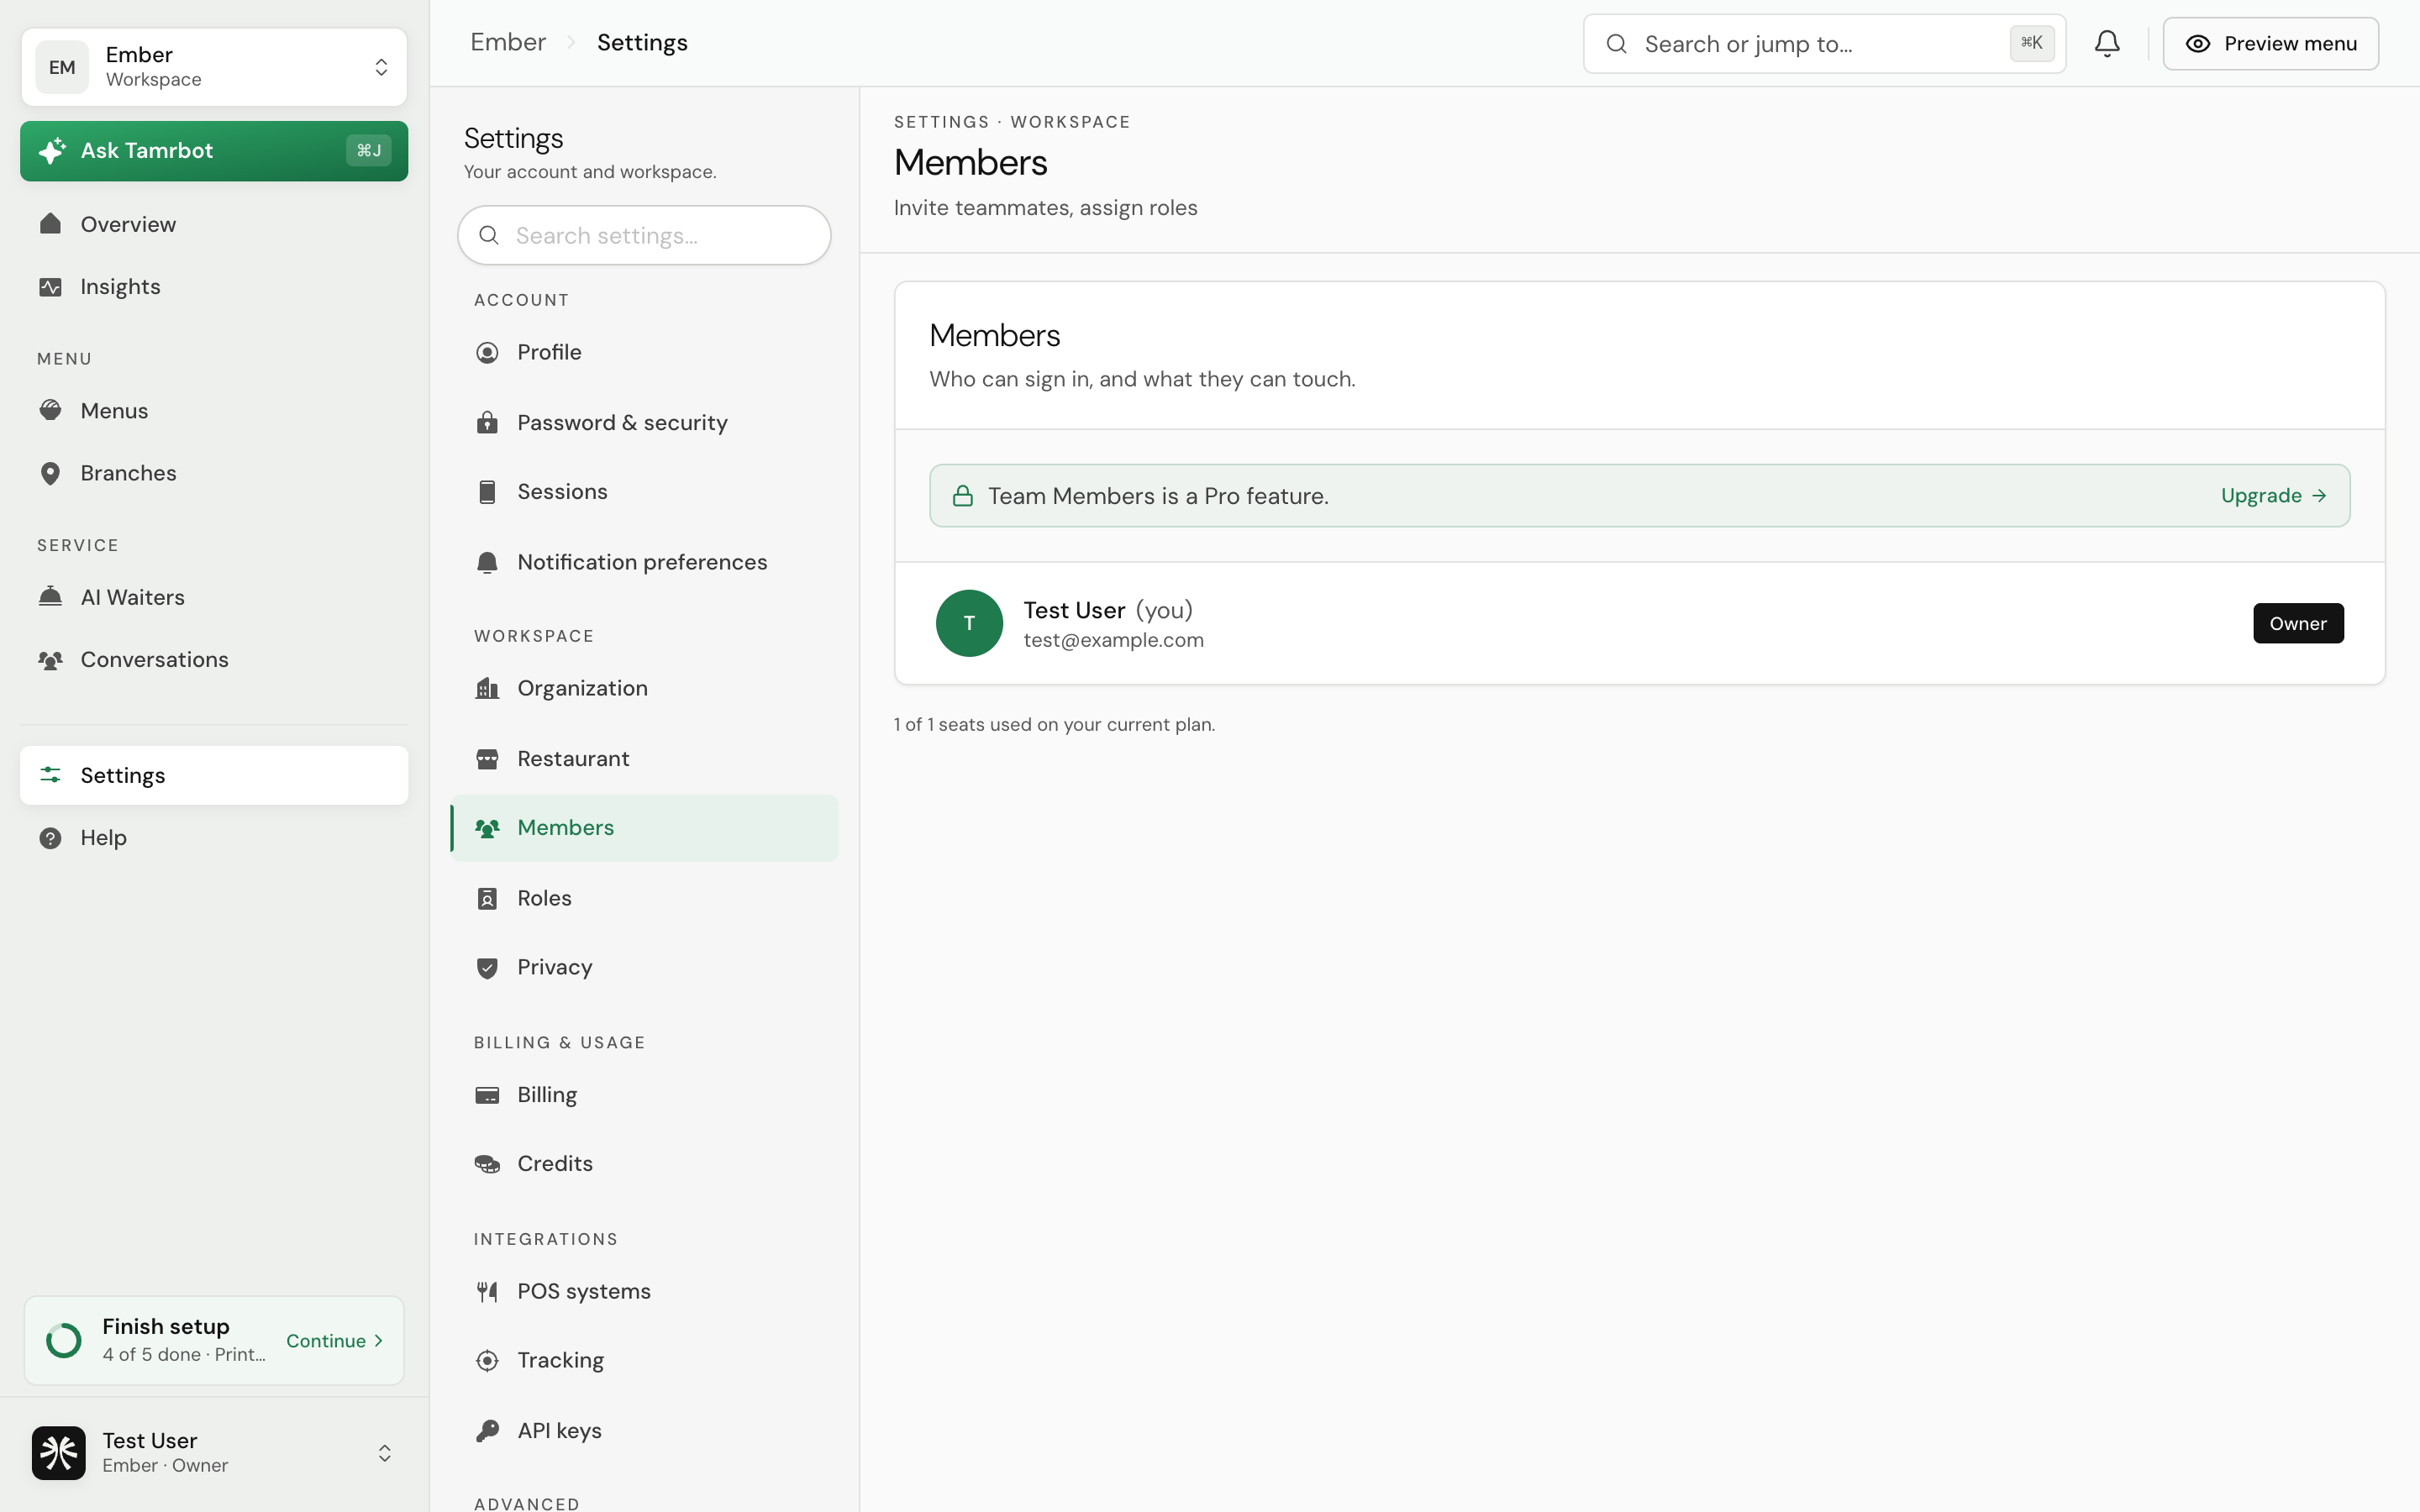
Task: Click the API keys key icon
Action: (487, 1431)
